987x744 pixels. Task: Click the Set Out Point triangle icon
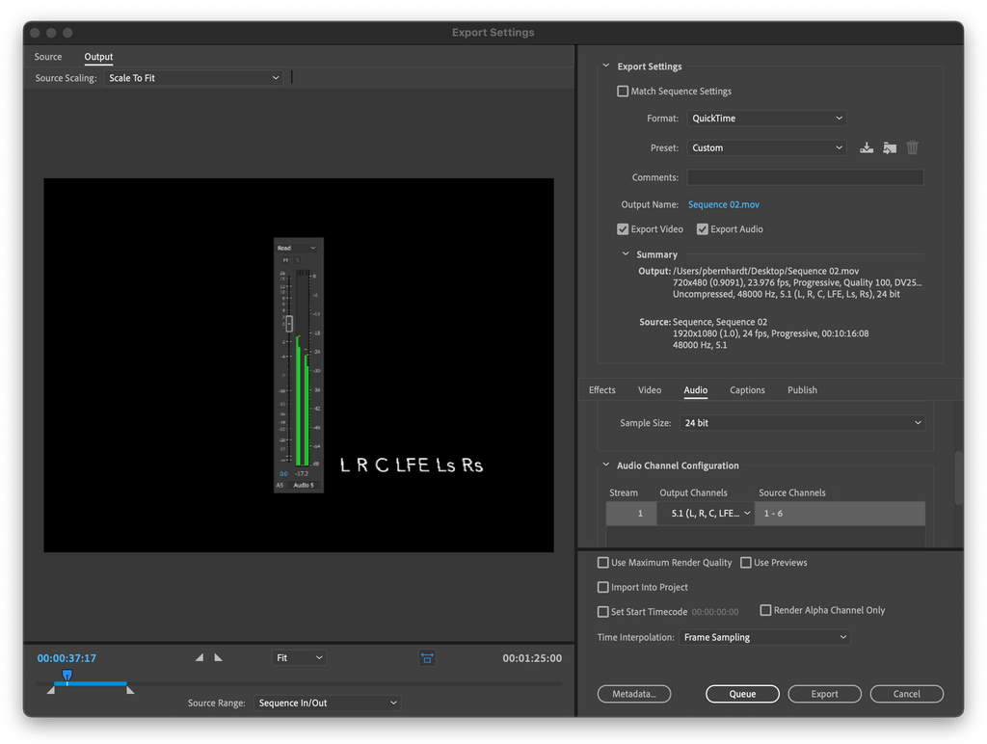coord(218,657)
